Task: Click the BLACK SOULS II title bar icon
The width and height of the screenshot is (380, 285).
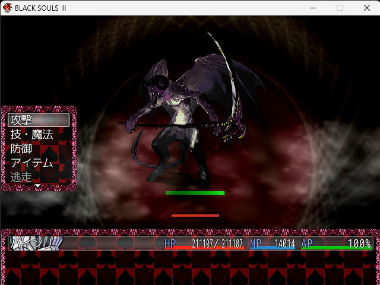Action: 8,8
